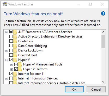Click Cancel to discard changes
The height and width of the screenshot is (96, 109).
96,90
